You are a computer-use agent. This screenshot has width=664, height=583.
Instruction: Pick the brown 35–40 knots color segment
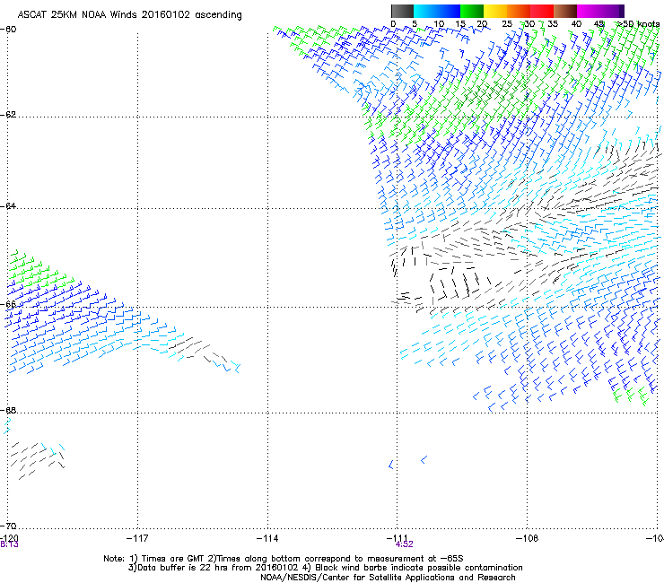[565, 11]
